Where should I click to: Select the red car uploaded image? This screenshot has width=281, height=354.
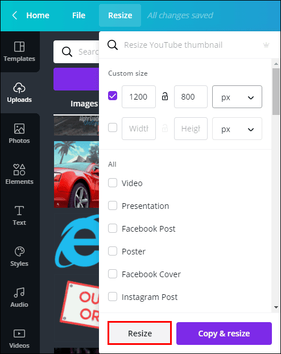pos(76,174)
